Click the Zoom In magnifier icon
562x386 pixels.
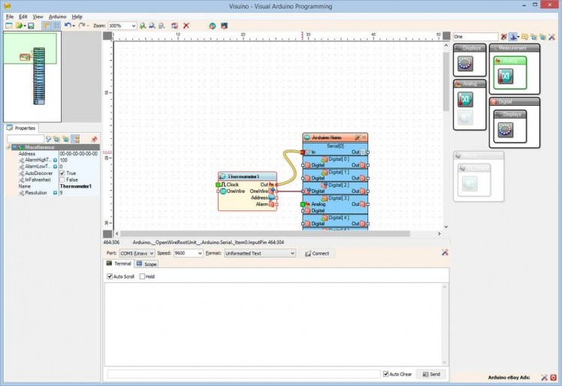(143, 26)
